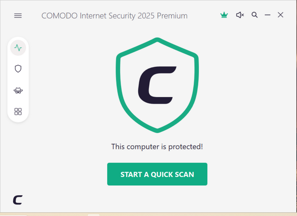Open the shield protection sidebar icon
Screen dimensions: 297x216
(x=18, y=69)
